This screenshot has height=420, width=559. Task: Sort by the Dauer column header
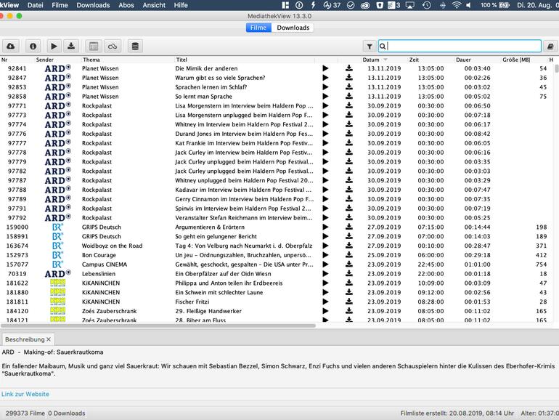(x=463, y=60)
